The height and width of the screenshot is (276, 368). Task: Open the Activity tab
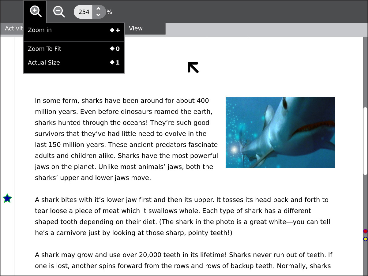point(12,28)
